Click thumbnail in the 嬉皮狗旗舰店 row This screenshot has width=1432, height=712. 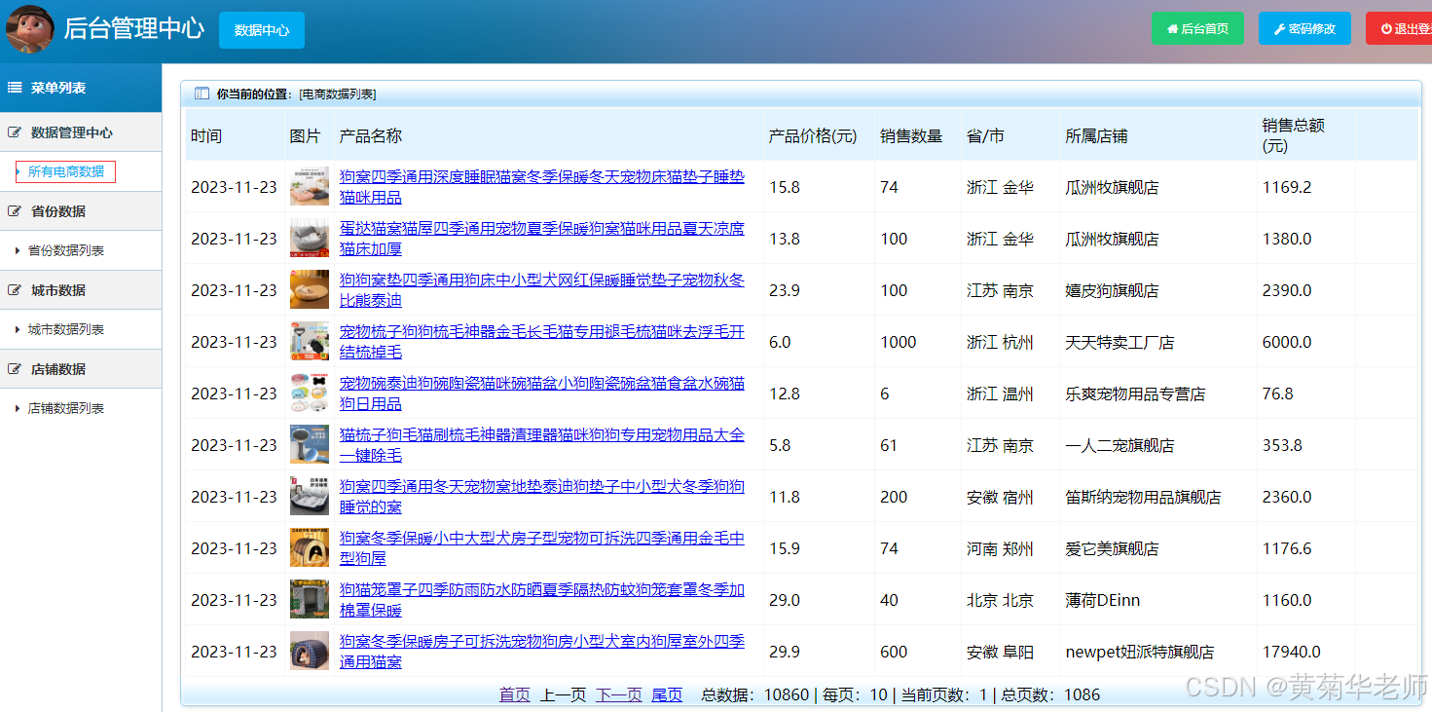[310, 290]
